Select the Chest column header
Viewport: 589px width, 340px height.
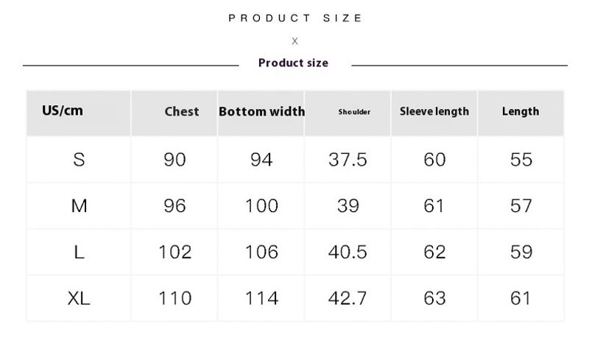182,111
